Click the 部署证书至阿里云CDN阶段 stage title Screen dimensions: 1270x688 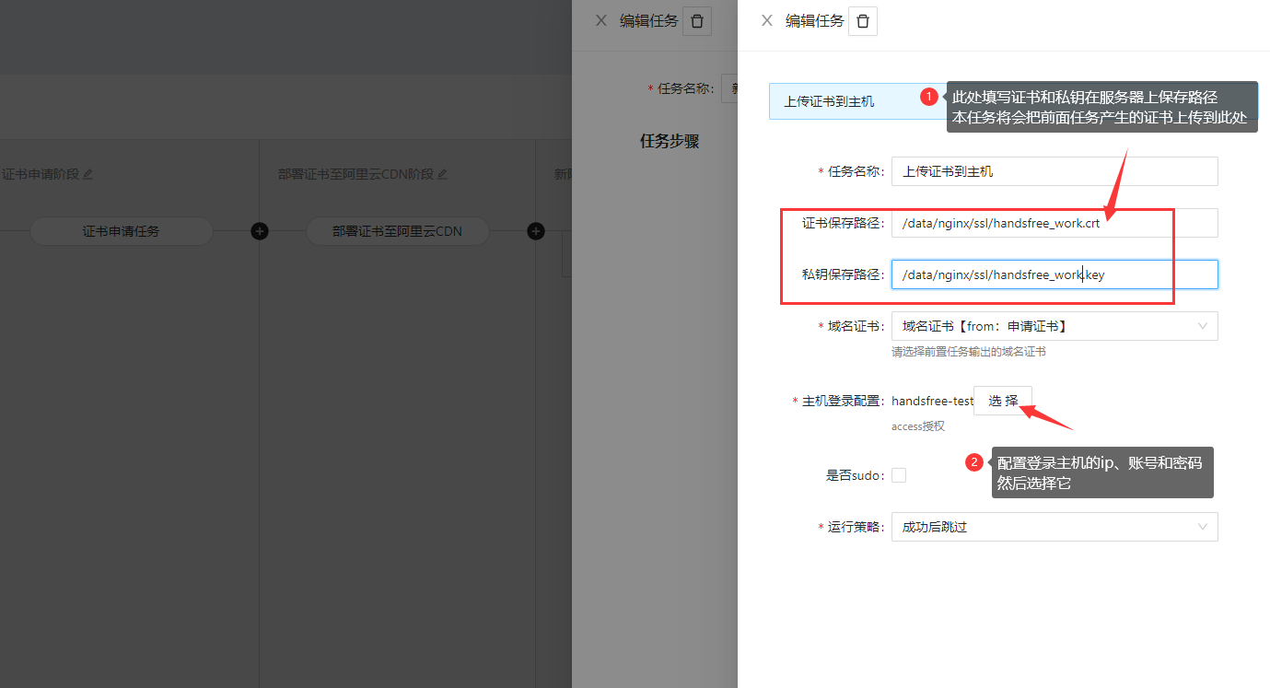point(355,174)
